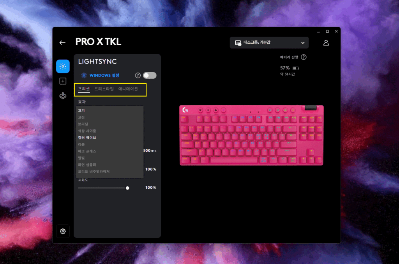Open the game mode joystick sidebar icon

63,96
